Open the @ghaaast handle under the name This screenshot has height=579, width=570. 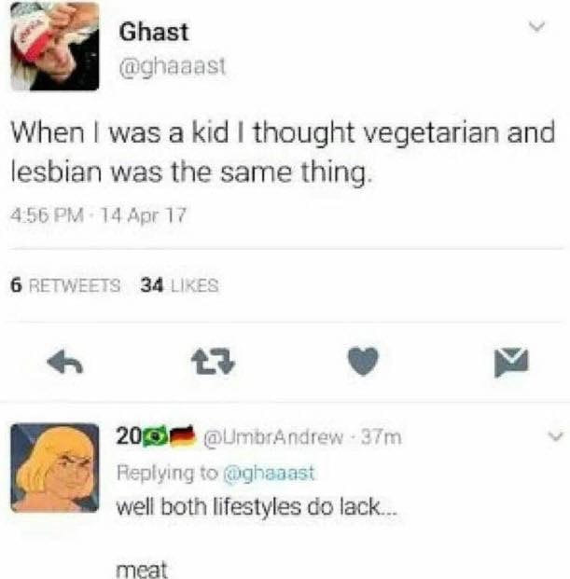tap(173, 67)
